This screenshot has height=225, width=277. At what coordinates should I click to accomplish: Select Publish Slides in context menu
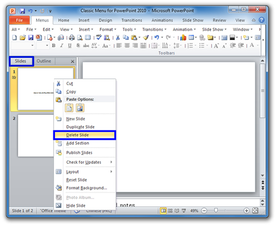click(84, 152)
